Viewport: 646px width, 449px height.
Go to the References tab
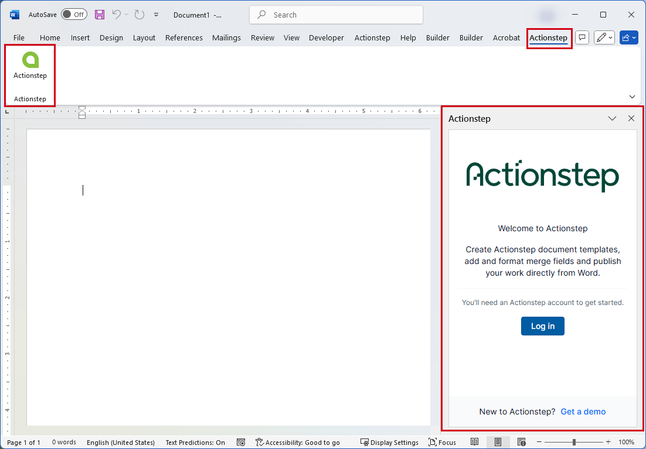[183, 37]
